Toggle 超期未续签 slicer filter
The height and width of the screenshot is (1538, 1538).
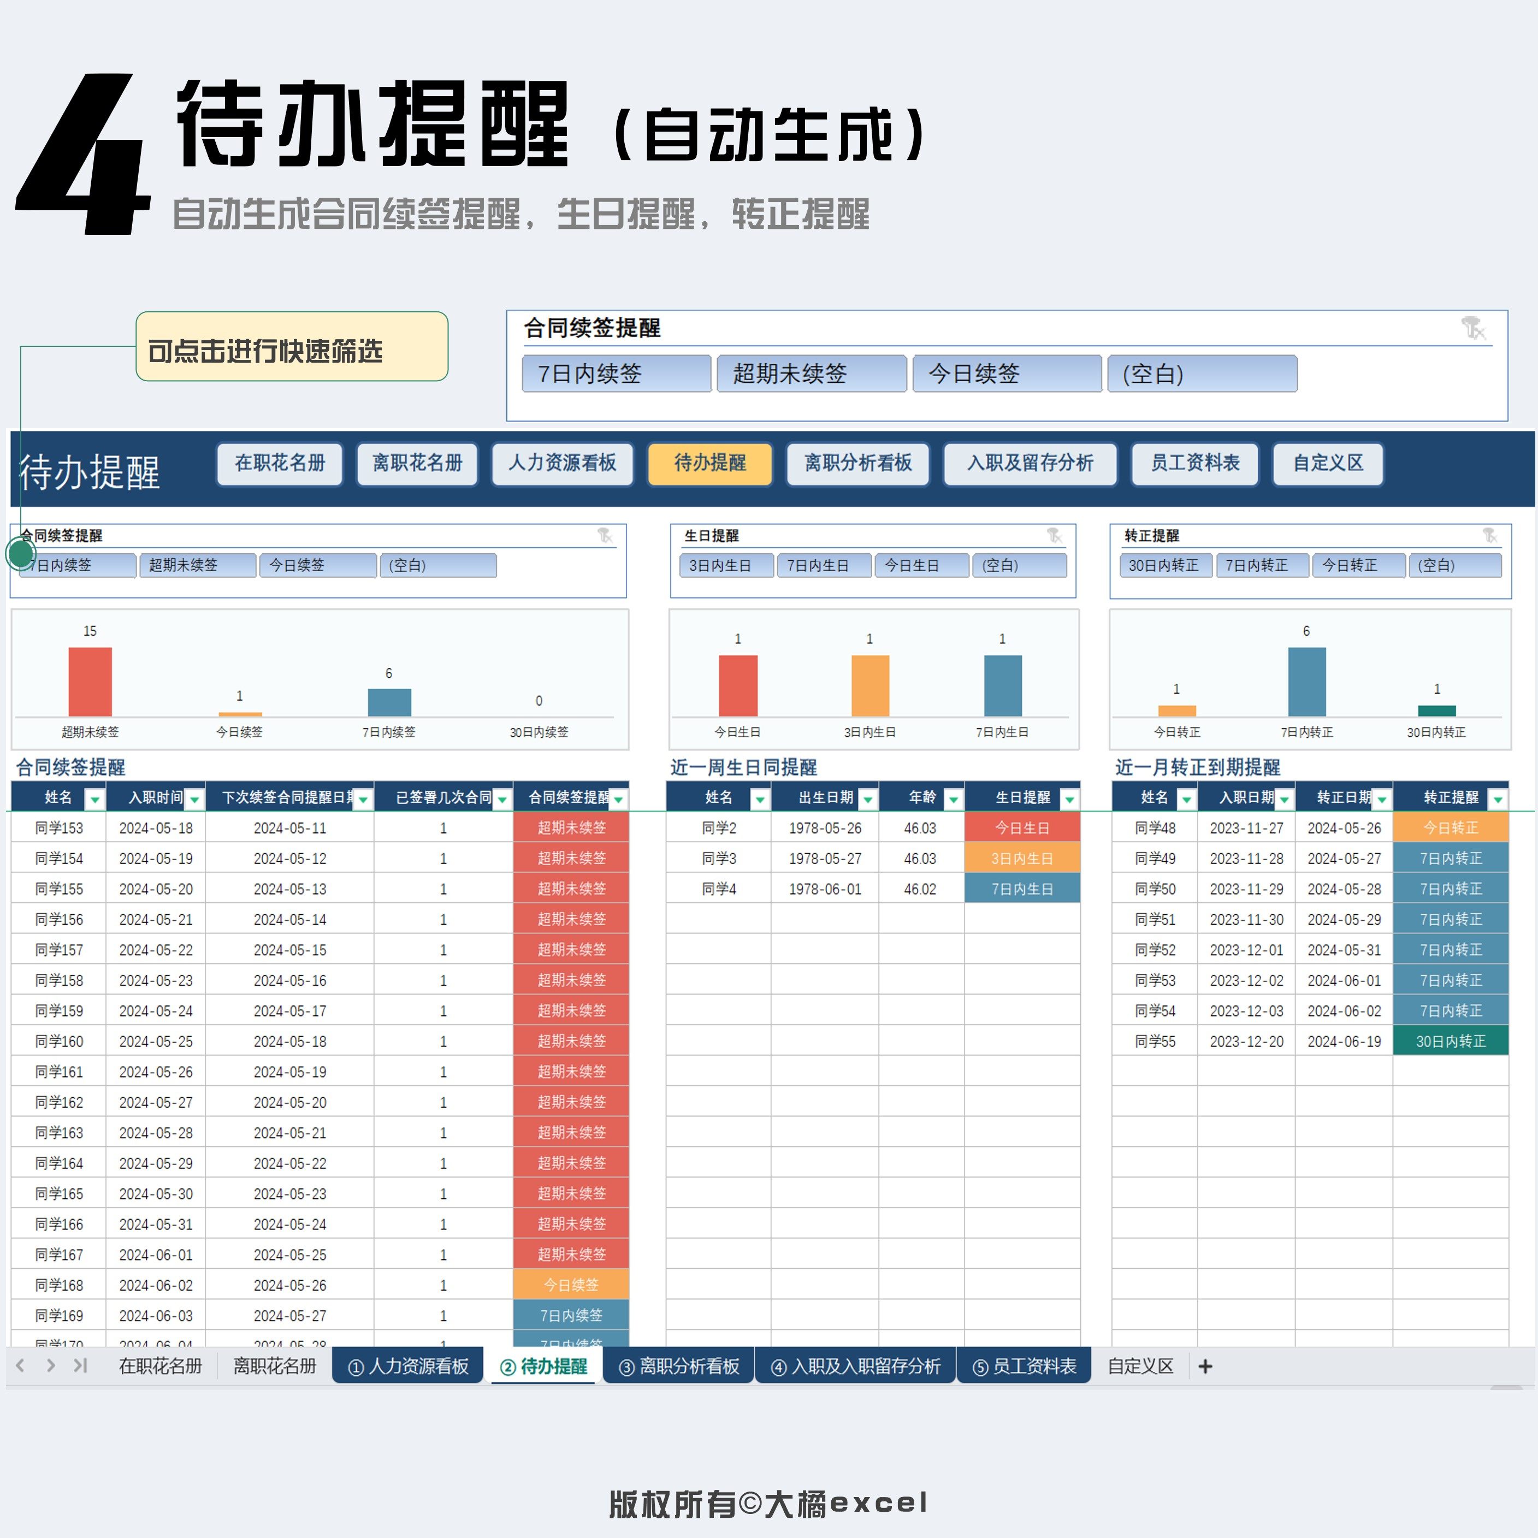[x=197, y=565]
